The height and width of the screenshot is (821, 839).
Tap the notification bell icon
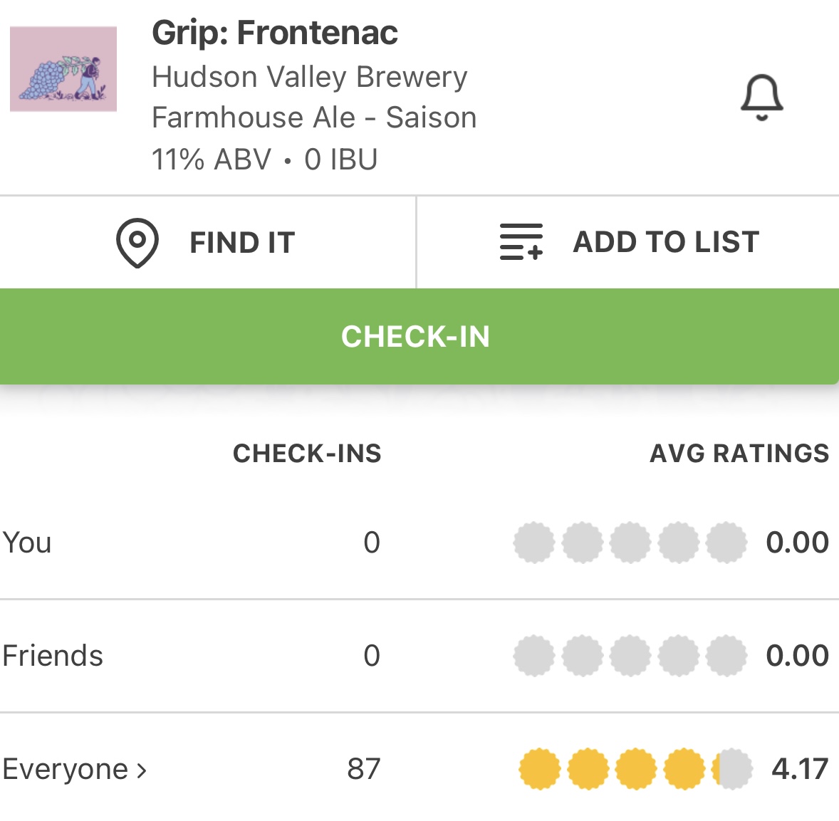click(x=761, y=97)
